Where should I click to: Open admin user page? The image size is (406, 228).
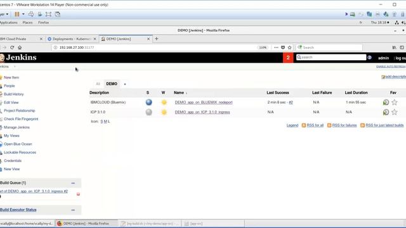pyautogui.click(x=383, y=58)
